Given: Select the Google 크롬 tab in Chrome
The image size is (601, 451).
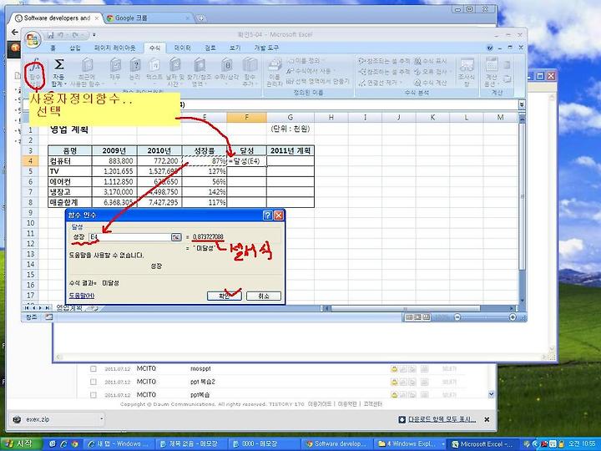Looking at the screenshot, I should click(x=149, y=18).
